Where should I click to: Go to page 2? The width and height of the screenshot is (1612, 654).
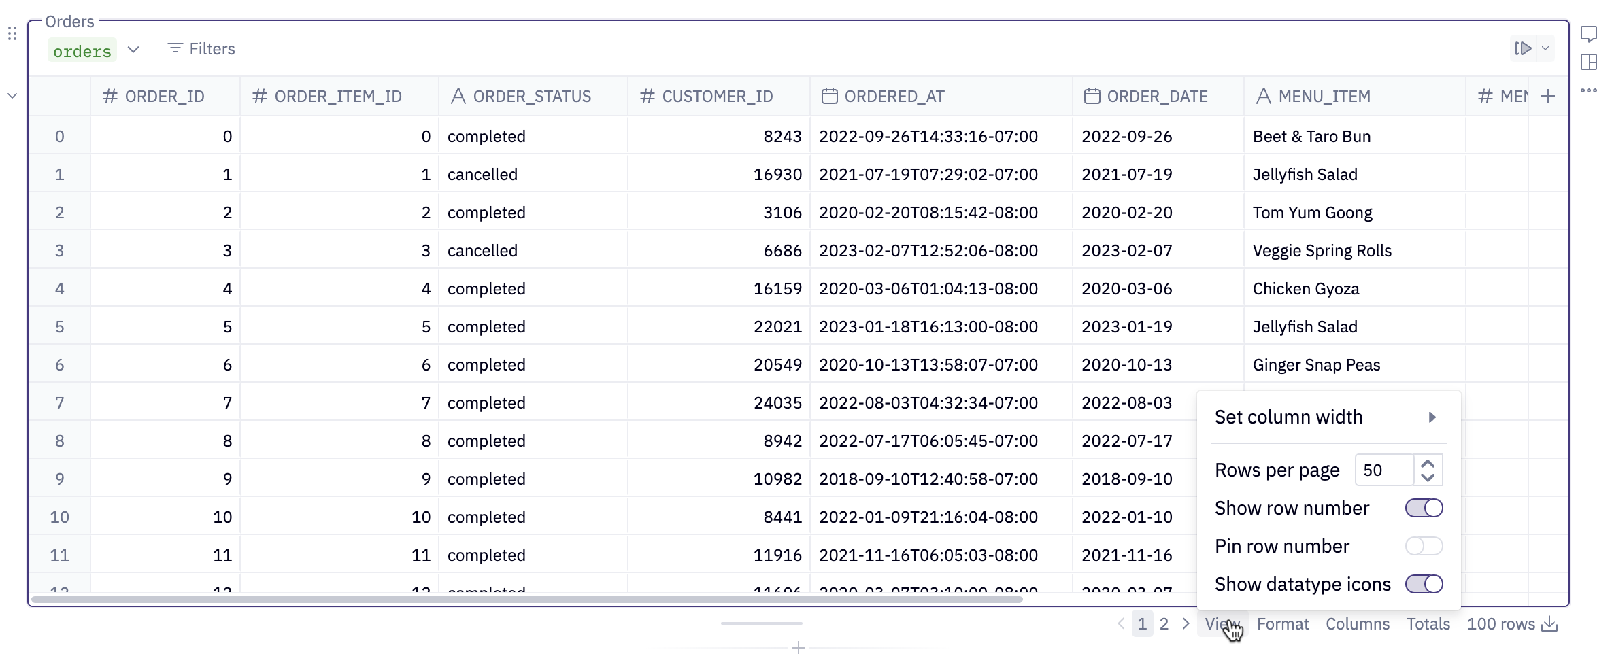(1164, 623)
